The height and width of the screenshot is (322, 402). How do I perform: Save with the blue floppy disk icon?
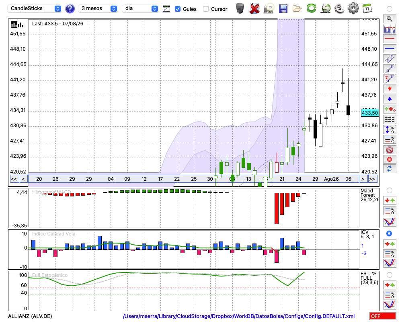(283, 8)
